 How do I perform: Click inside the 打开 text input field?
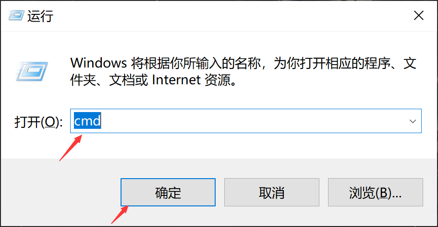[245, 121]
